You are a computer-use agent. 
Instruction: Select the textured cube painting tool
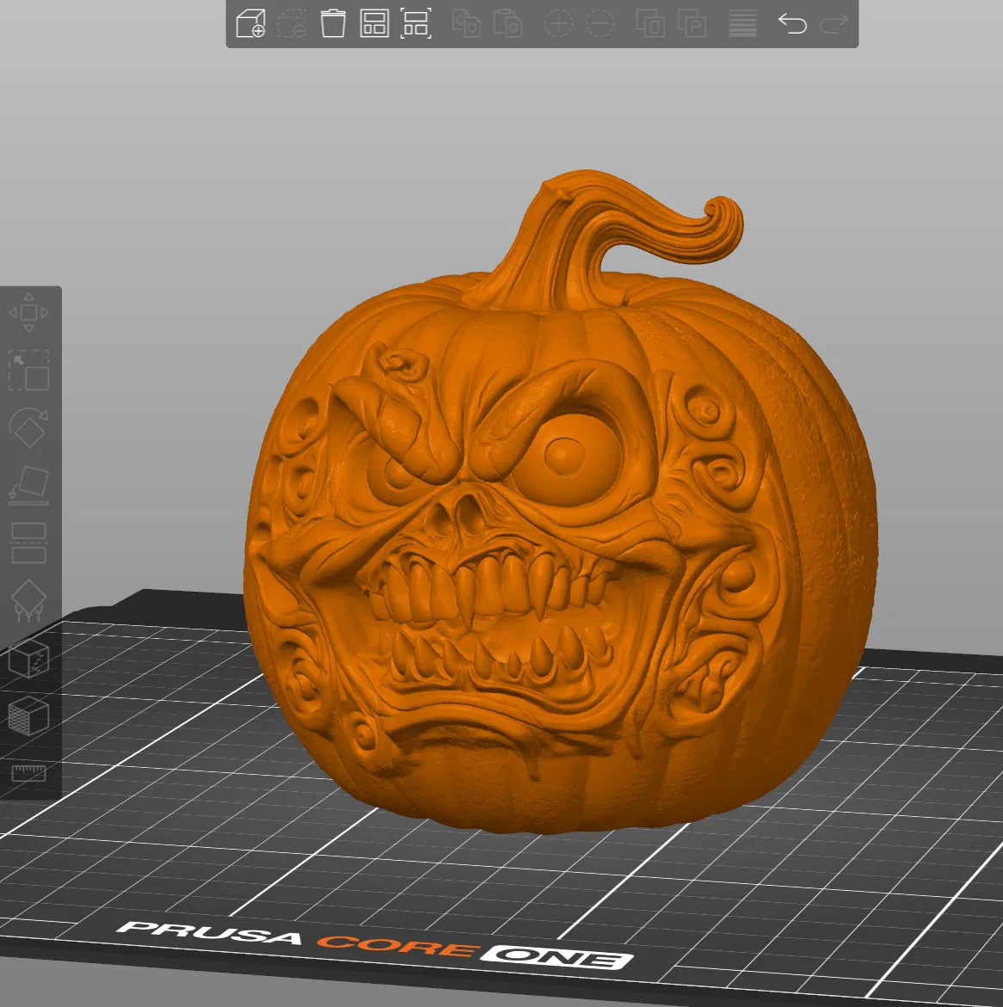click(x=29, y=715)
